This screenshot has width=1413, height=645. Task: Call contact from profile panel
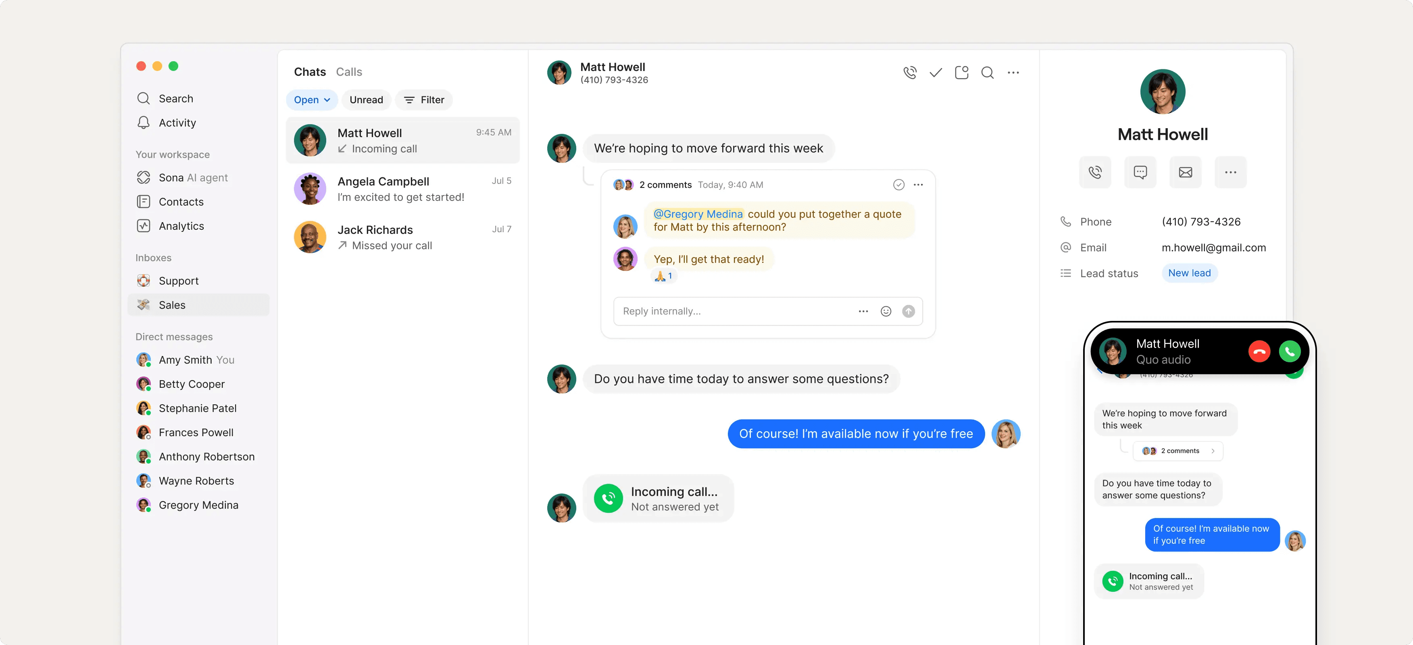(x=1095, y=172)
